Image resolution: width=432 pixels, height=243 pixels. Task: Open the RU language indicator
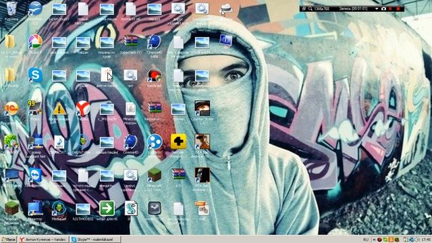point(366,240)
